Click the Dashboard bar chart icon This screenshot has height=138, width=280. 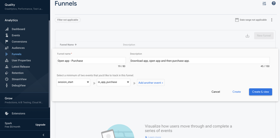(7, 29)
